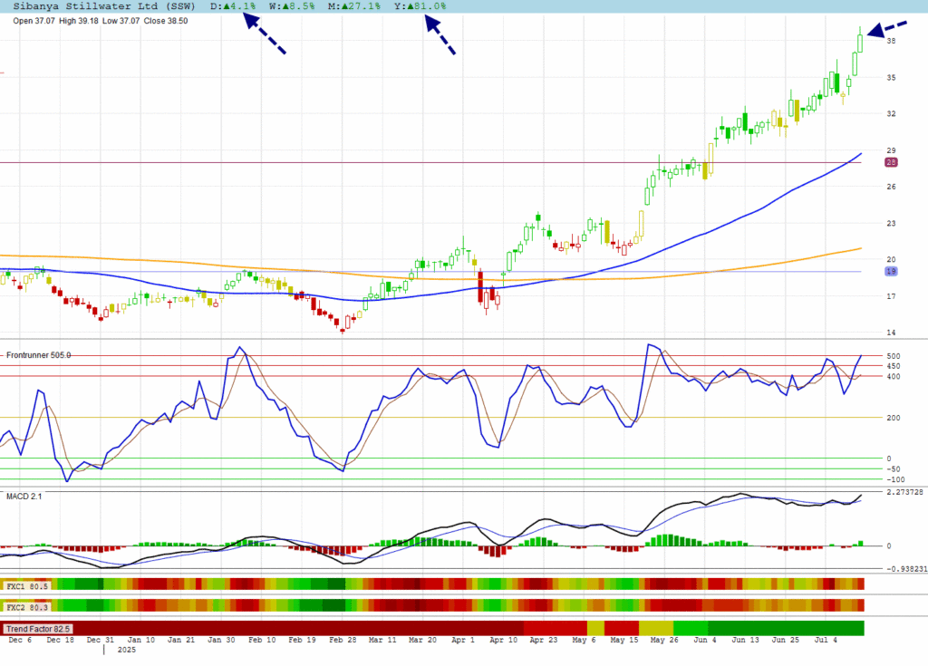Select the yearly change Y: 81.0% value
The image size is (928, 666).
[x=420, y=6]
